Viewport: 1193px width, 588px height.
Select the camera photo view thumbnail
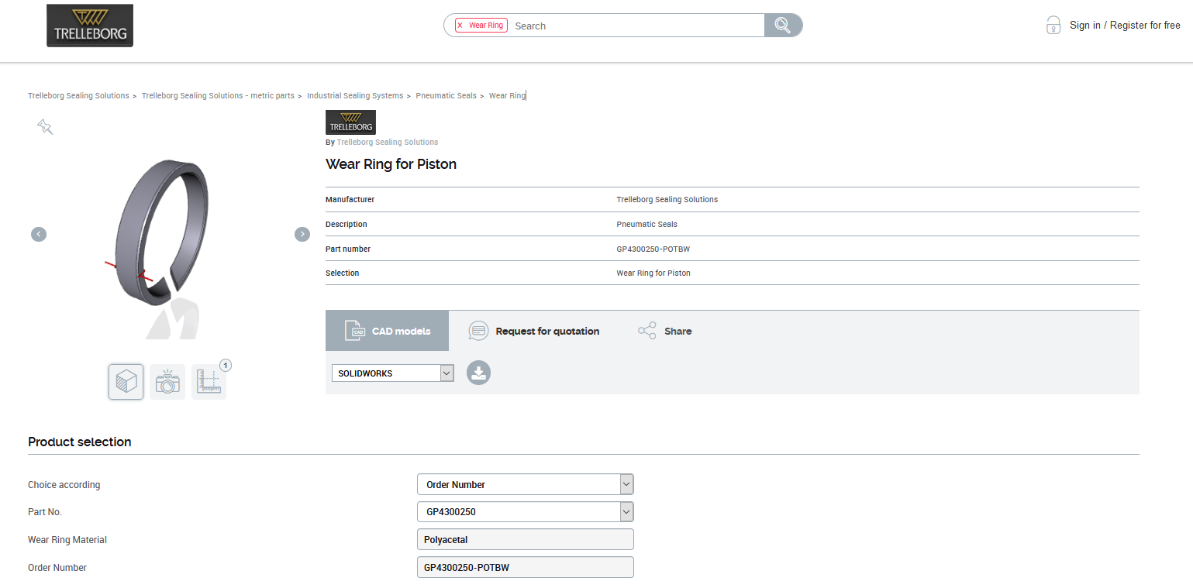[167, 382]
